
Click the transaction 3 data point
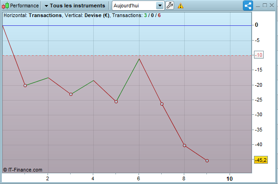point(71,95)
